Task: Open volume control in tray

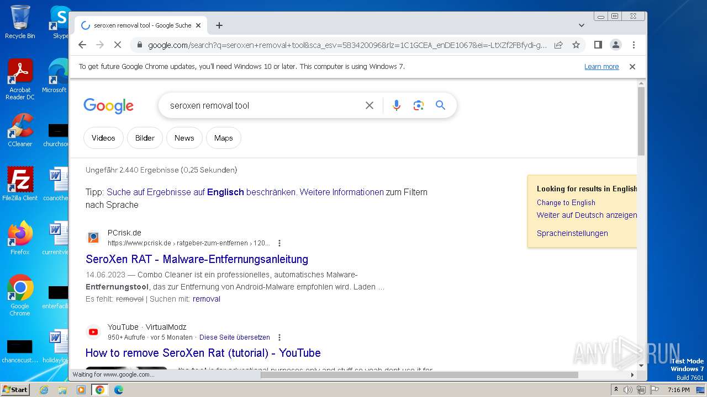Action: [628, 390]
